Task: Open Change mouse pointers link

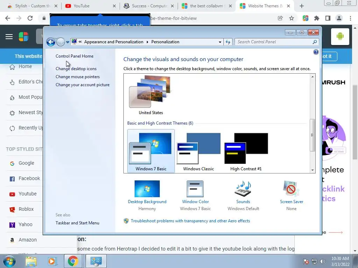Action: (x=78, y=76)
